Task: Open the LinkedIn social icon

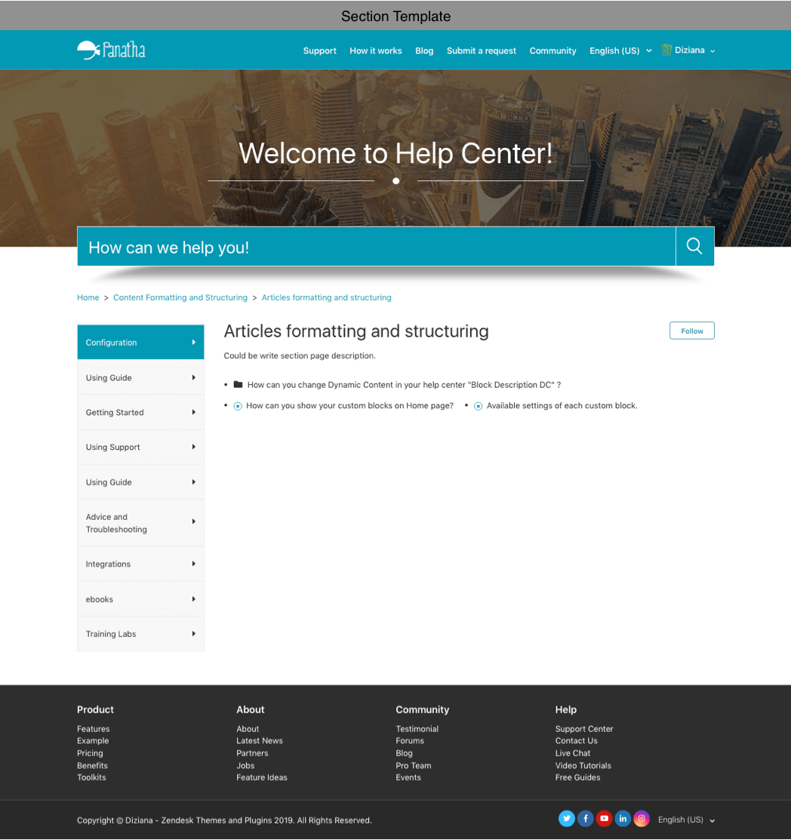Action: [x=623, y=819]
